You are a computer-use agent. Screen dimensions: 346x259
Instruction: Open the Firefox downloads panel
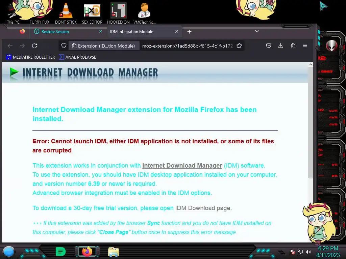[281, 46]
